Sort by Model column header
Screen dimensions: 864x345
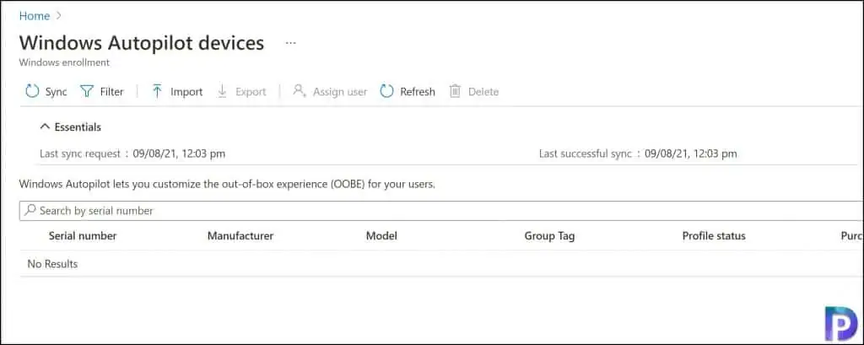[381, 236]
